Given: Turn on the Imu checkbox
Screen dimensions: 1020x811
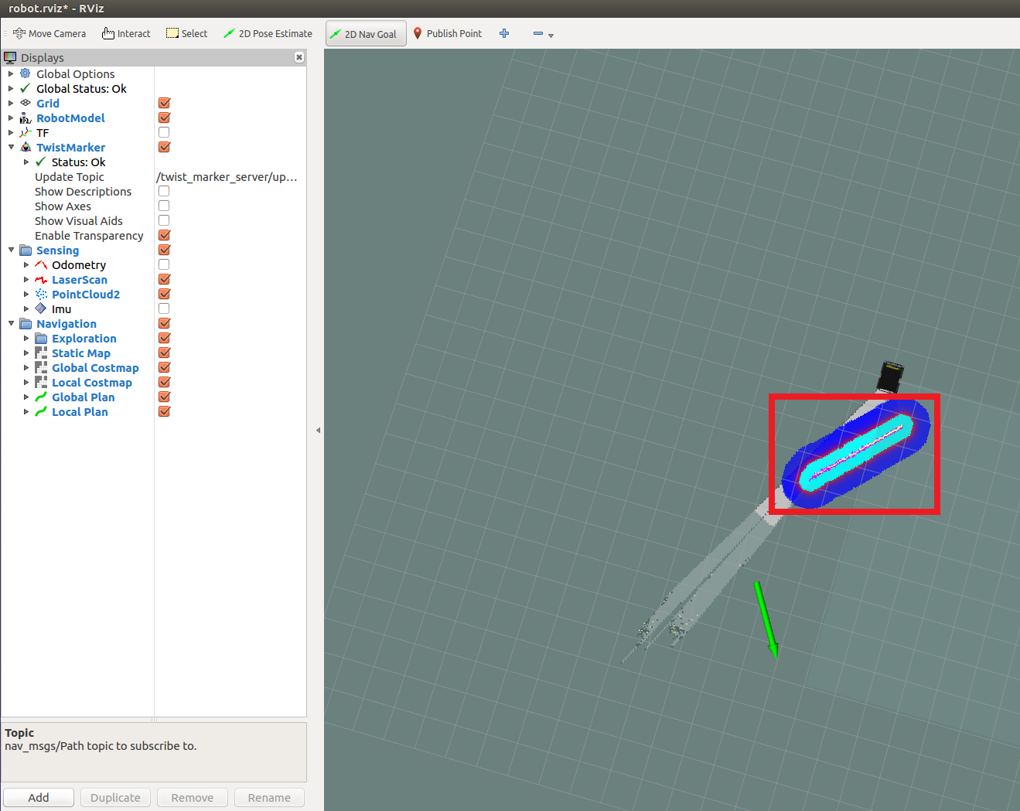Looking at the screenshot, I should point(164,308).
